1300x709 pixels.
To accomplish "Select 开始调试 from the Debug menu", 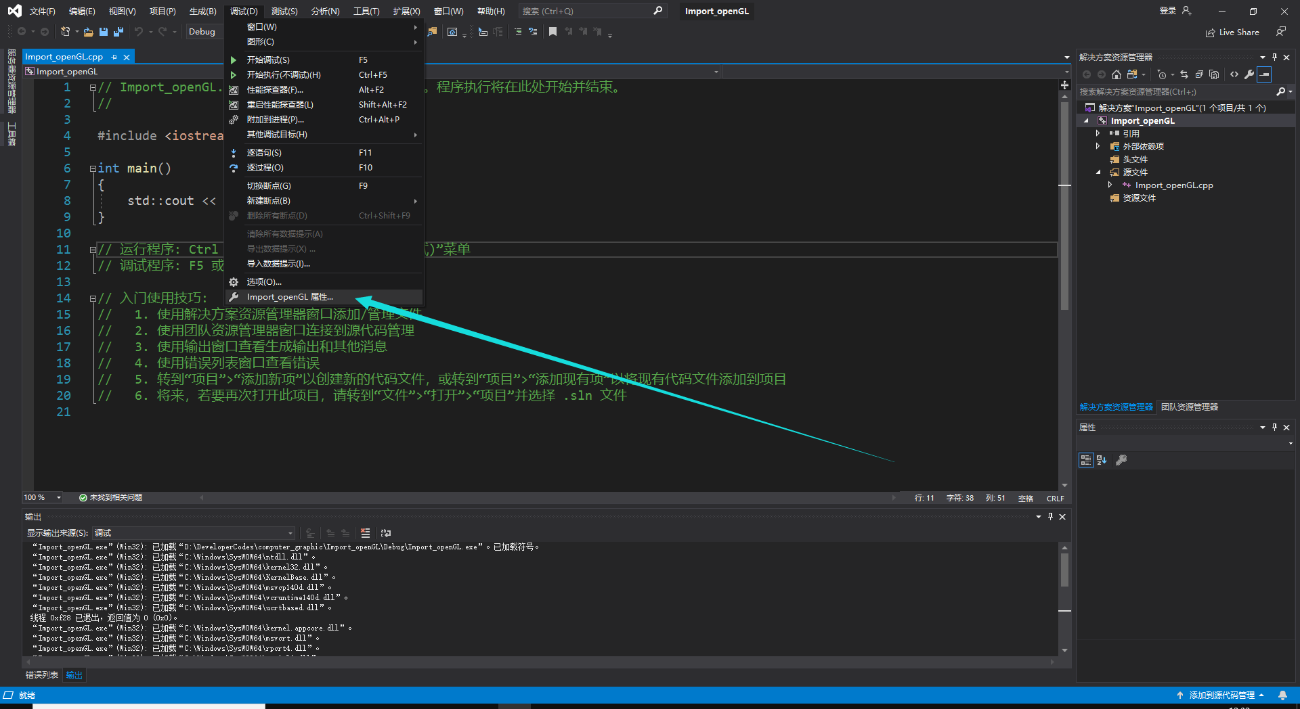I will coord(268,60).
